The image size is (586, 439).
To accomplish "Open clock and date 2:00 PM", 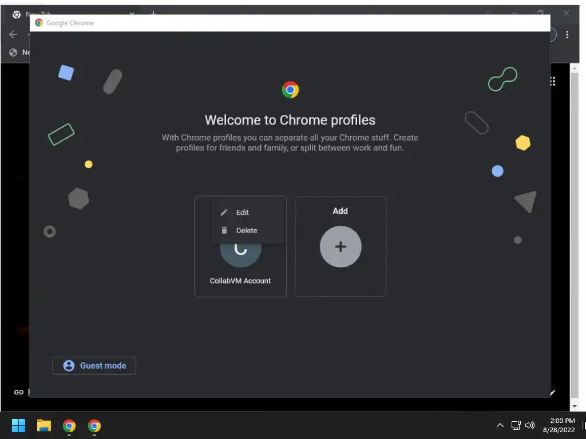I will (559, 425).
